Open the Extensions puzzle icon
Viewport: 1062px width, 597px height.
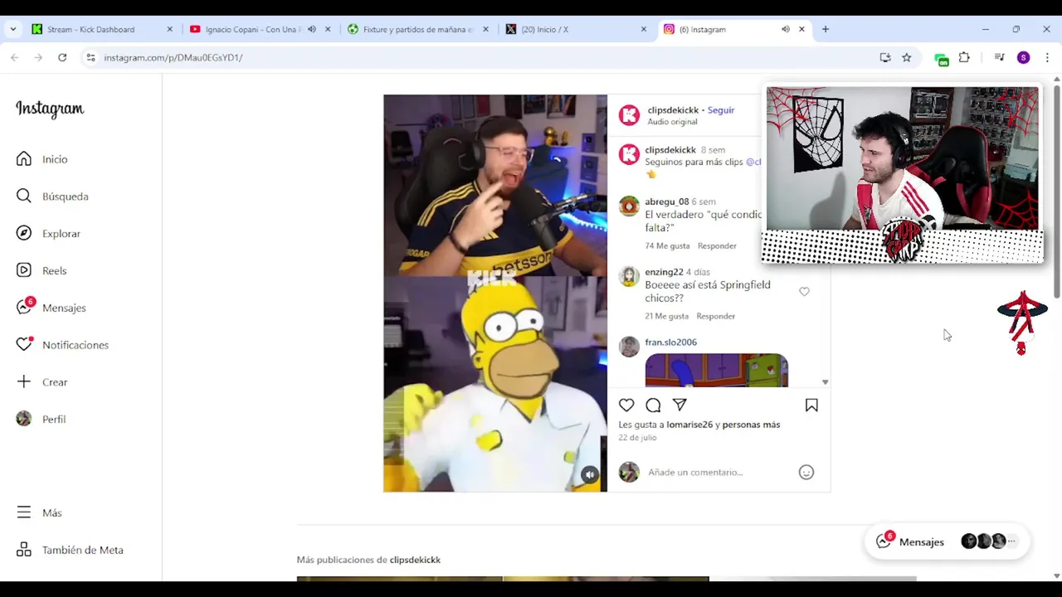click(x=964, y=57)
